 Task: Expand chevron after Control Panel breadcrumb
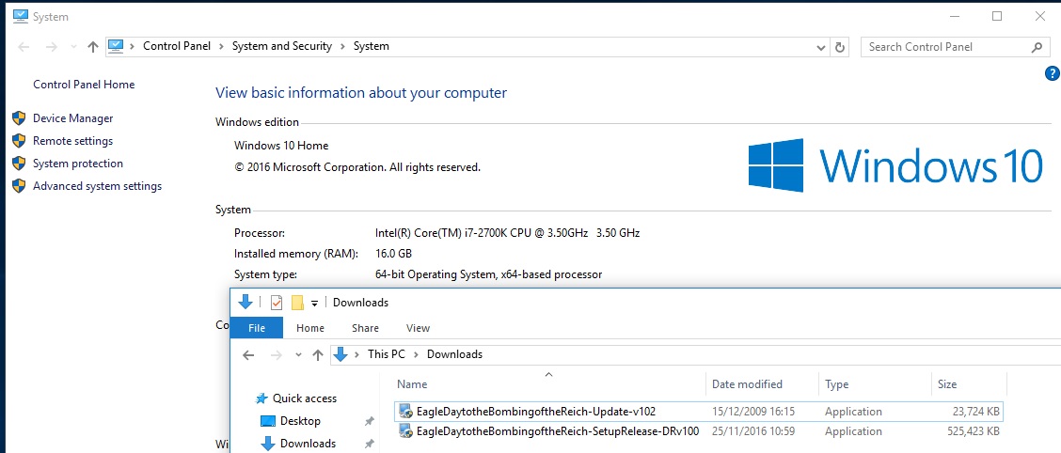click(x=221, y=46)
